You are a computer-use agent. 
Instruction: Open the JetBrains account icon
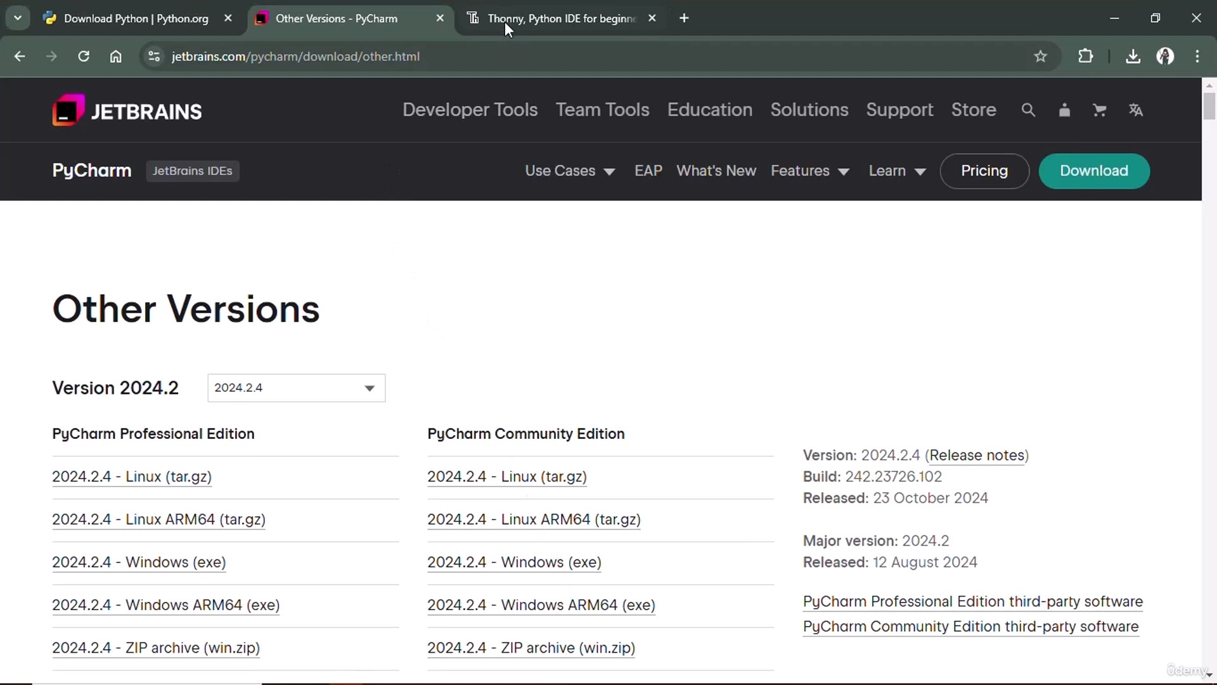point(1064,110)
